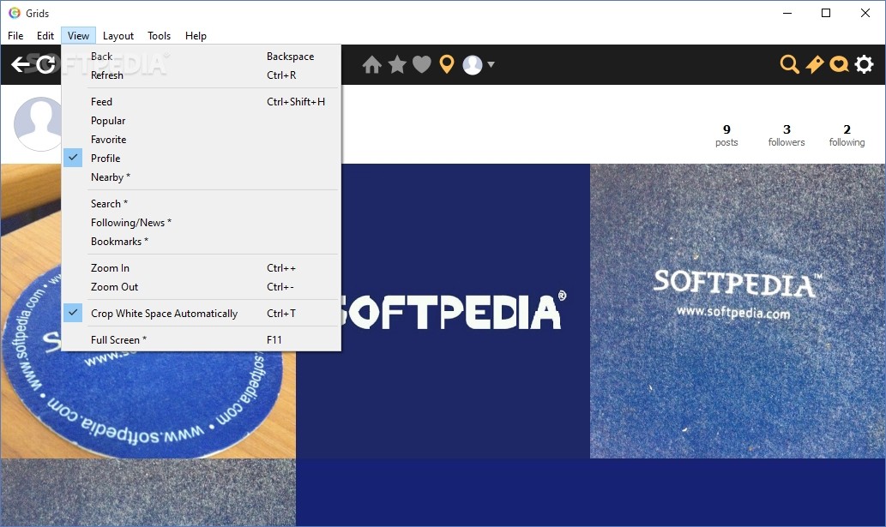Open the Nearby location pin icon
The height and width of the screenshot is (527, 886).
[447, 65]
